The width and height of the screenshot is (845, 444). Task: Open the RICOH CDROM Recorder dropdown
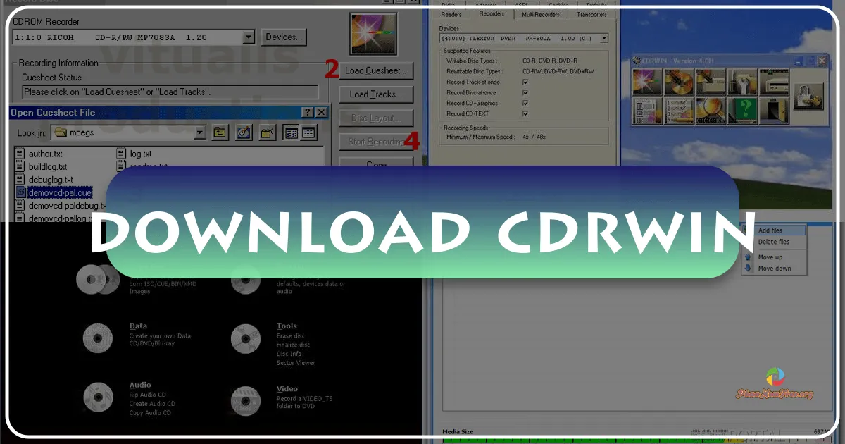pyautogui.click(x=249, y=37)
